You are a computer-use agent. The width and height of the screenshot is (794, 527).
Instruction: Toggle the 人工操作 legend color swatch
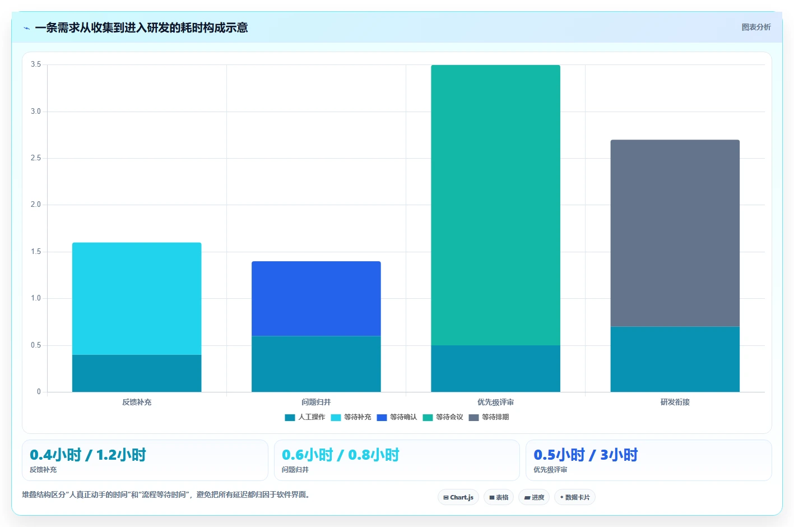pos(290,417)
